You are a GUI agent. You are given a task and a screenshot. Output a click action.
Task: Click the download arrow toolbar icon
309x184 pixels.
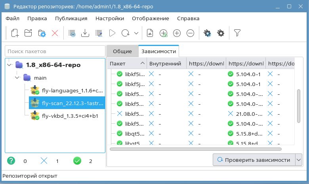click(85, 33)
